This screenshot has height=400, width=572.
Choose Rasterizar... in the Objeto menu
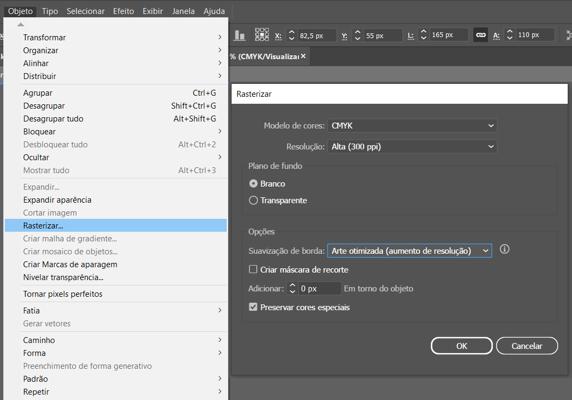[43, 226]
